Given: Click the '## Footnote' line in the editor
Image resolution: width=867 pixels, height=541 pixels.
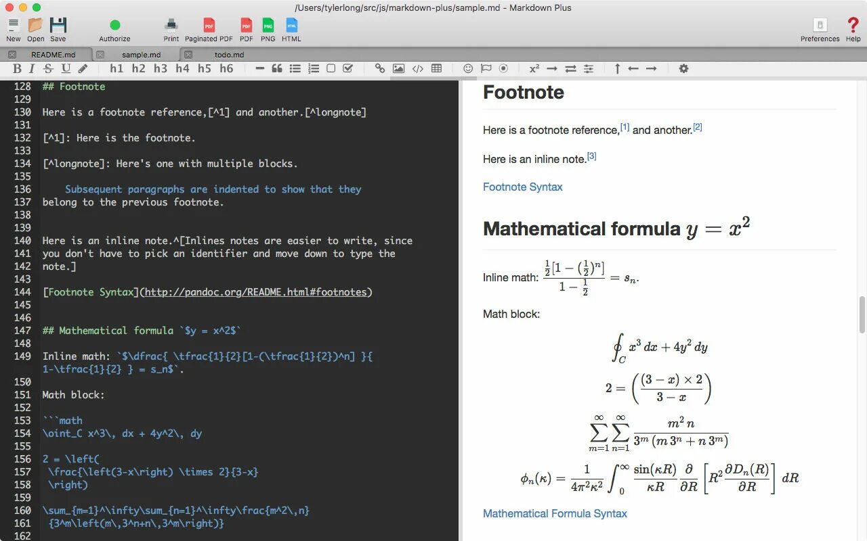Looking at the screenshot, I should (74, 87).
